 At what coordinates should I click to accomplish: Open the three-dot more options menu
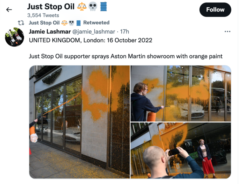[228, 31]
